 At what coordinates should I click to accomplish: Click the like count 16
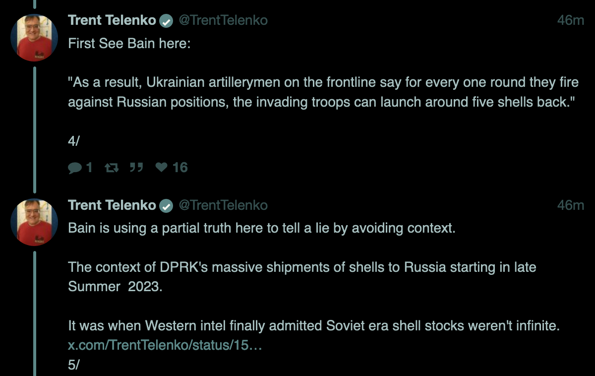point(180,168)
